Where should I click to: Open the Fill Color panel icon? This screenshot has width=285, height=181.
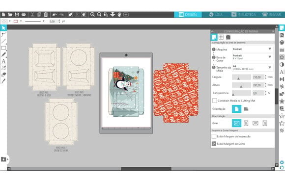click(282, 43)
